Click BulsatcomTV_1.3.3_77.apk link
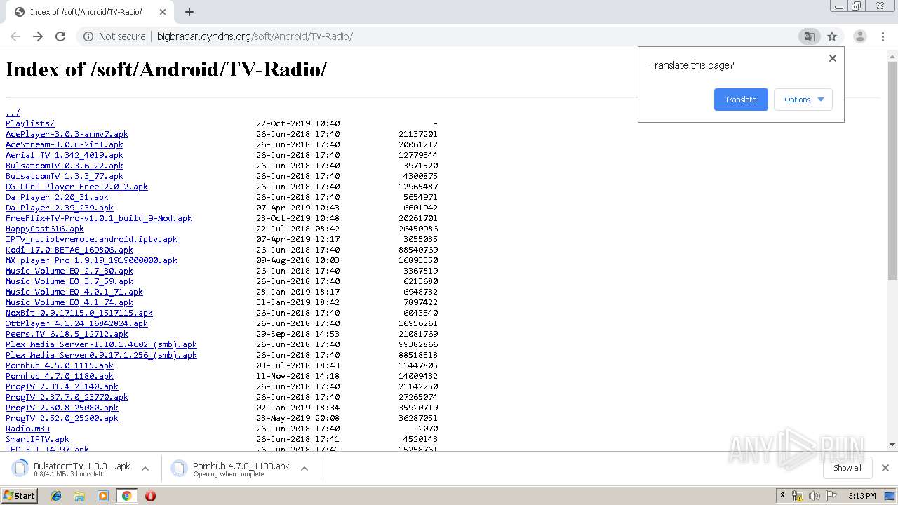Screen dimensions: 898x505 click(x=65, y=176)
